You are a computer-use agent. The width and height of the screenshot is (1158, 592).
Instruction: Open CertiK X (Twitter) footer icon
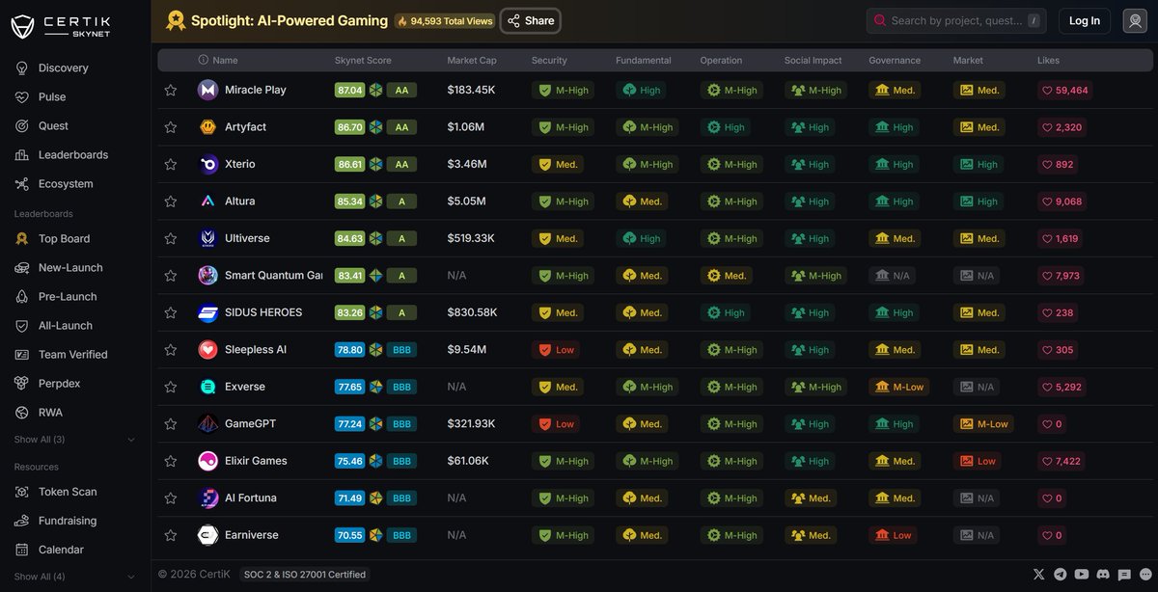(x=1039, y=575)
